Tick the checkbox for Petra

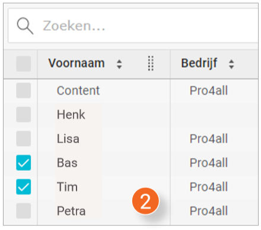(x=24, y=210)
